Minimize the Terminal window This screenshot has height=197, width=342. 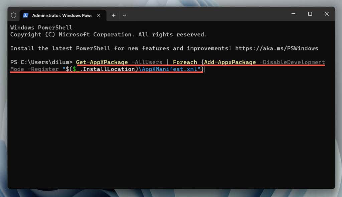point(293,14)
